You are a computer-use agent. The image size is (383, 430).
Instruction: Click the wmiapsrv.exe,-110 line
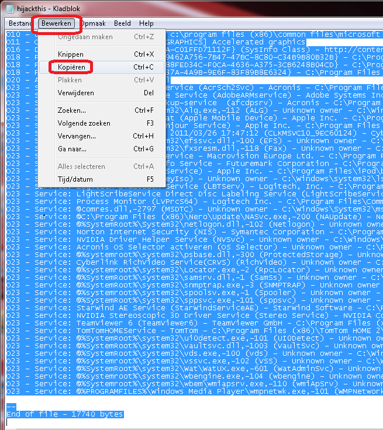(194, 384)
